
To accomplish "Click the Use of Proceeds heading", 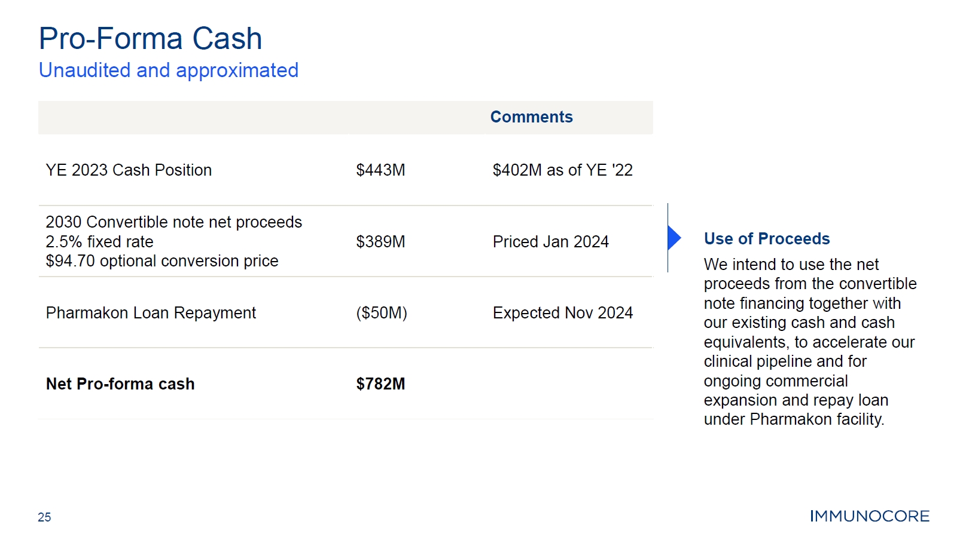I will click(x=767, y=239).
